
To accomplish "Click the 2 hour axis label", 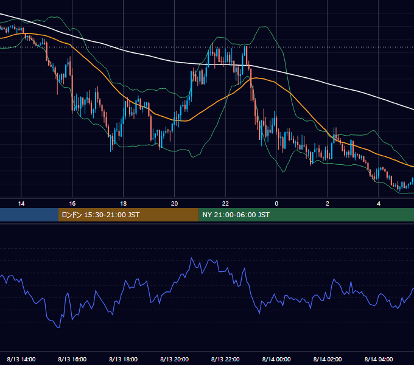I will click(x=328, y=204).
